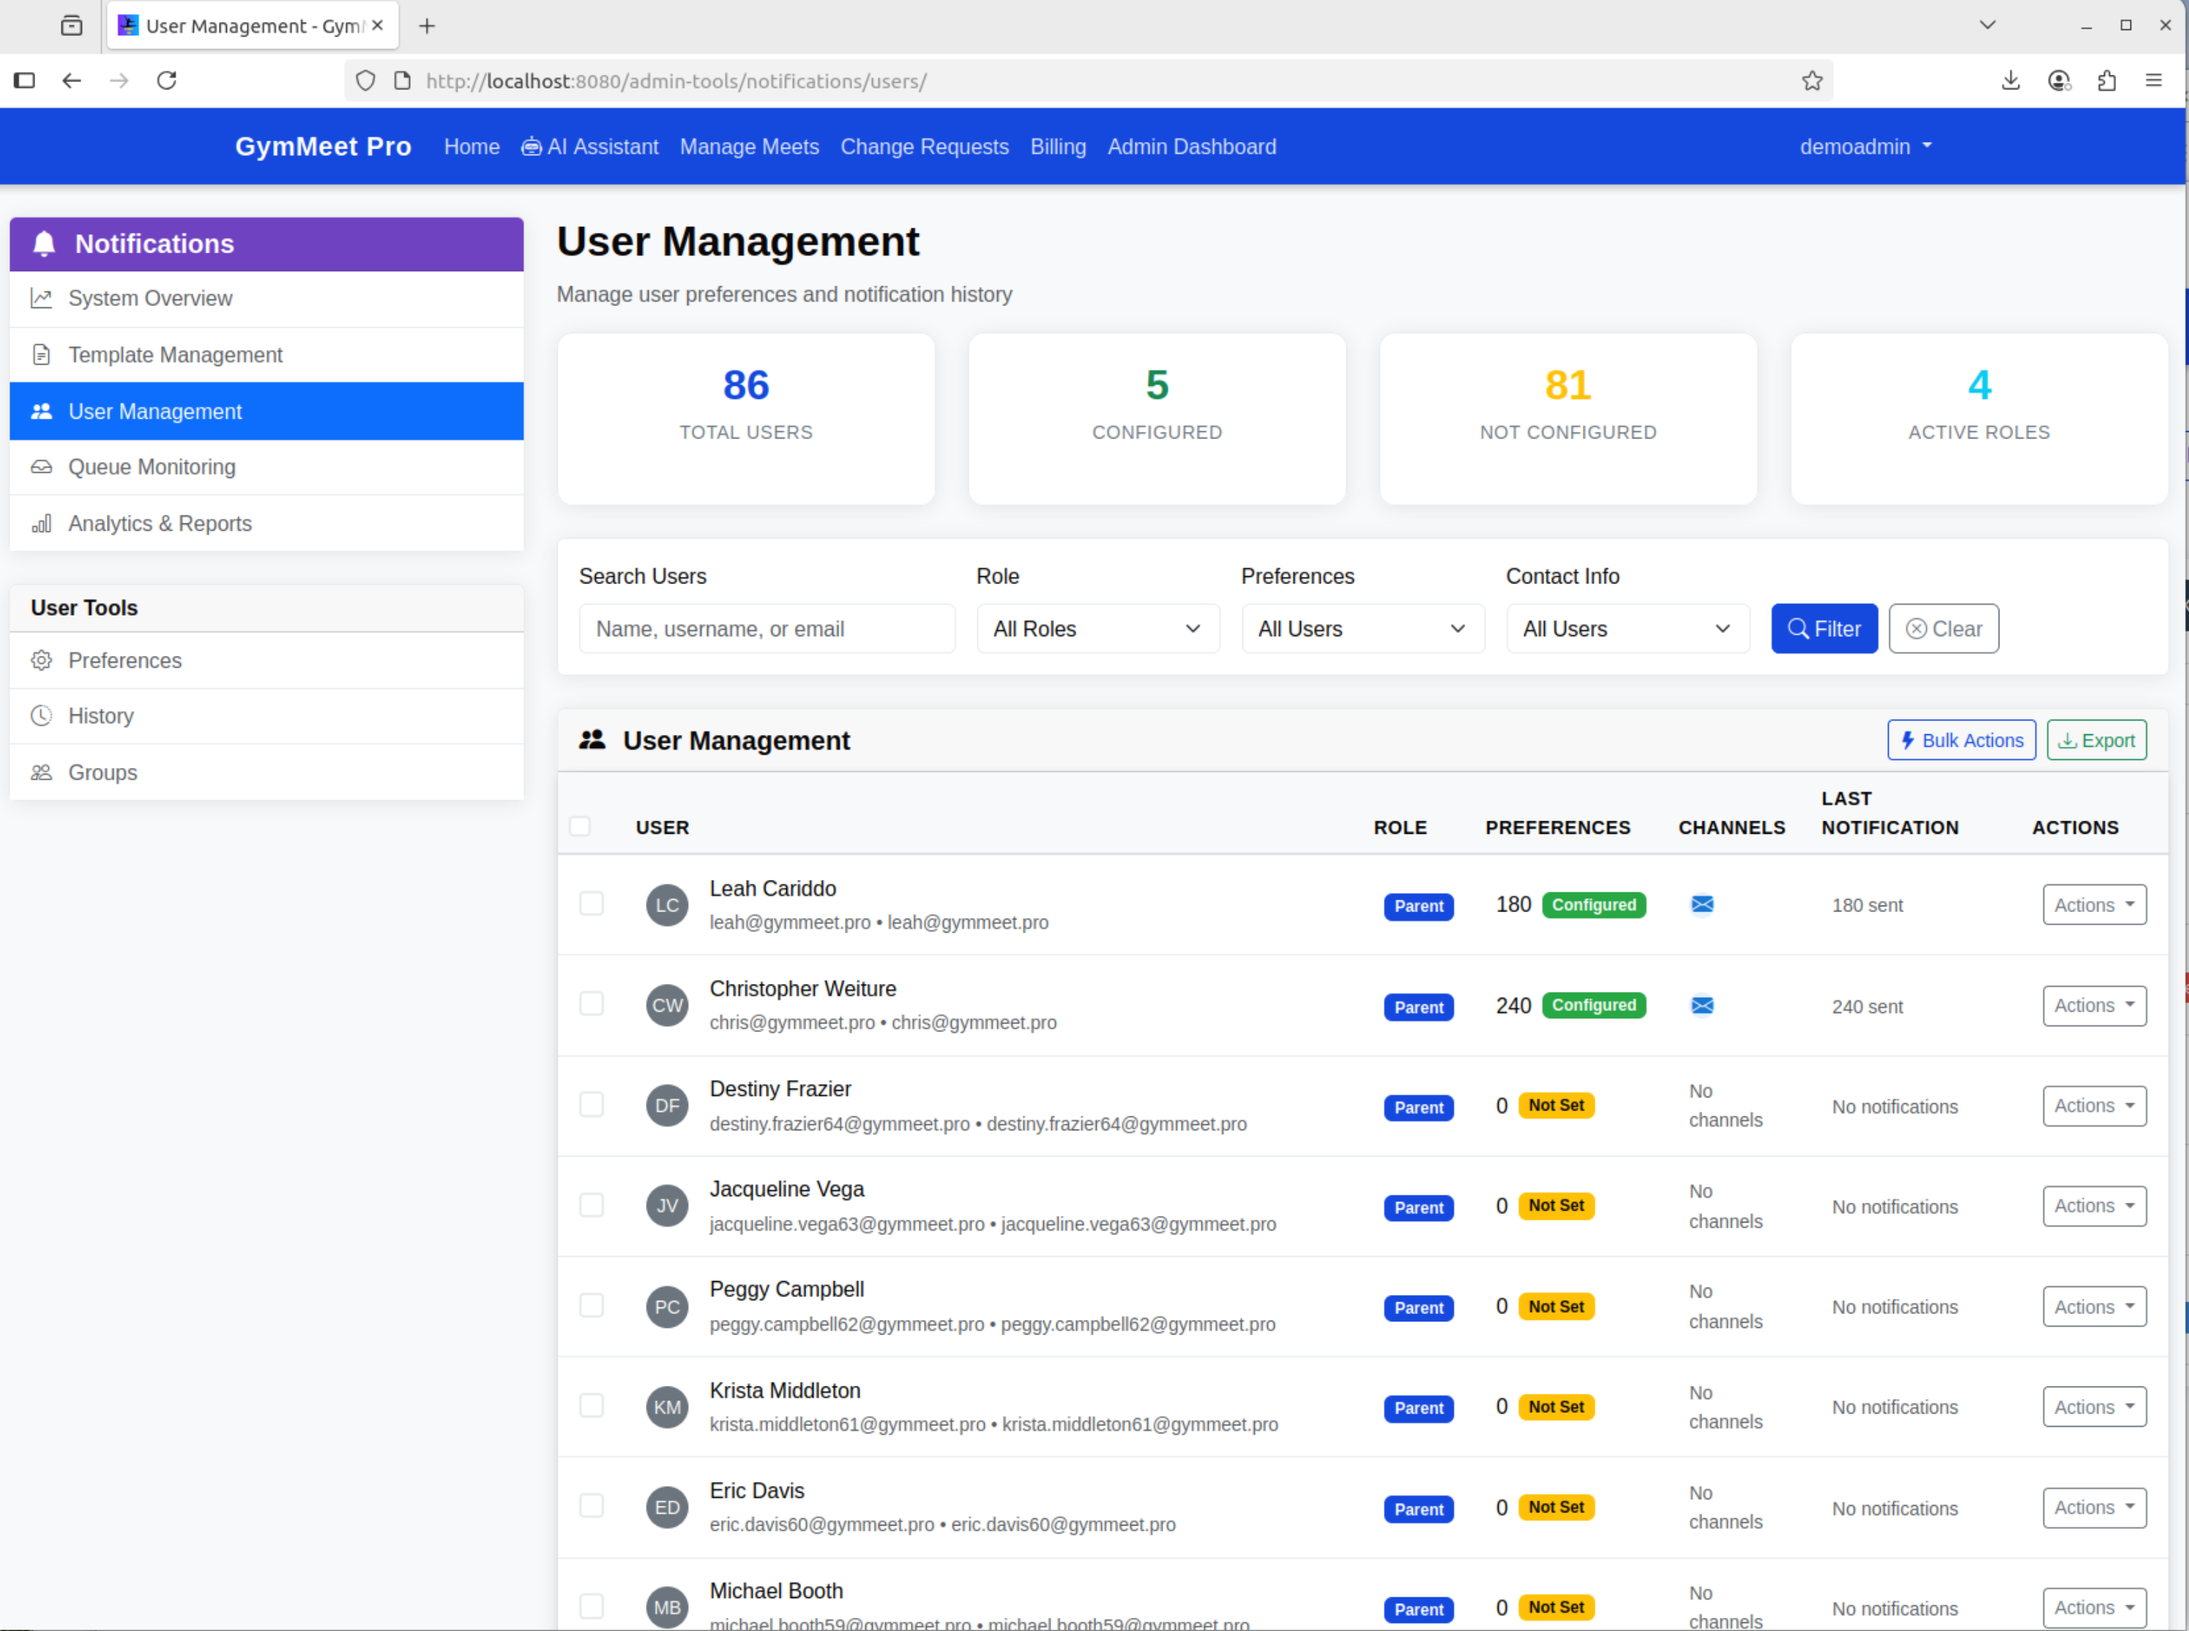
Task: Open Manage Meets in the navbar
Action: pos(750,147)
